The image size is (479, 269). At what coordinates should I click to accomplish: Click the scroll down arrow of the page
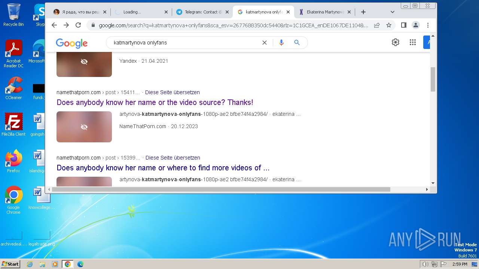pos(433,183)
